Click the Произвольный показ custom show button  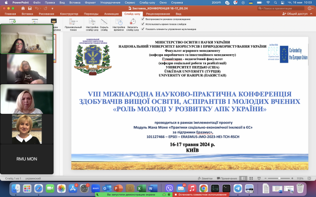tap(73, 24)
